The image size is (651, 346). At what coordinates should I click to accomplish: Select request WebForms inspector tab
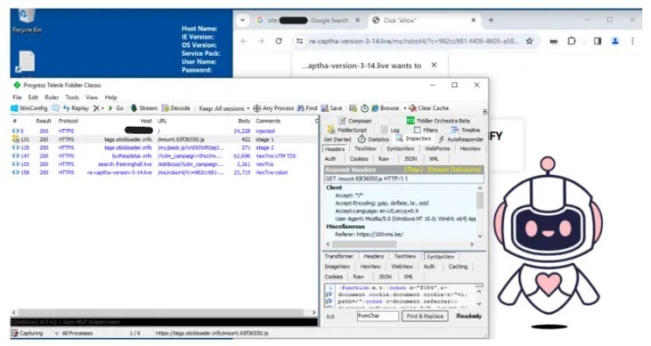coord(437,149)
